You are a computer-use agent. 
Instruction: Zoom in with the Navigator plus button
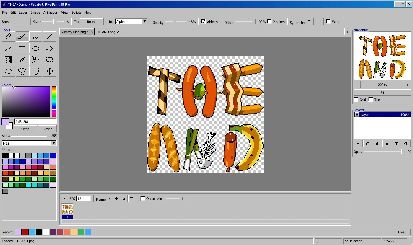(408, 85)
